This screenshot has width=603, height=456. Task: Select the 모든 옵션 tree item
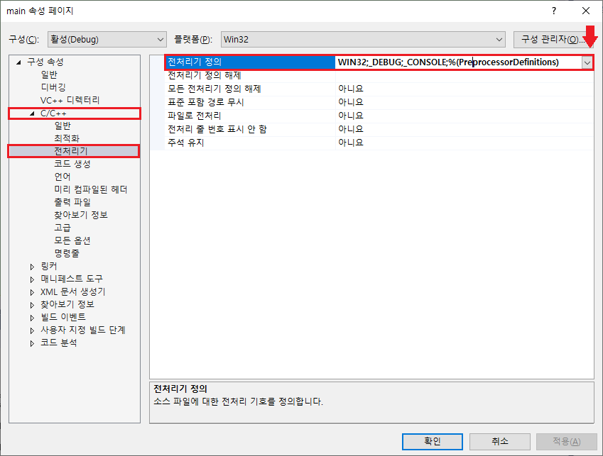[72, 240]
